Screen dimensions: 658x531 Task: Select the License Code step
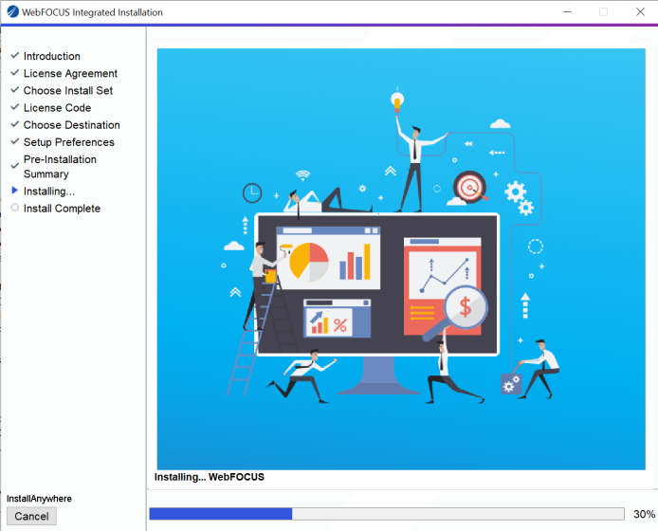pyautogui.click(x=57, y=108)
